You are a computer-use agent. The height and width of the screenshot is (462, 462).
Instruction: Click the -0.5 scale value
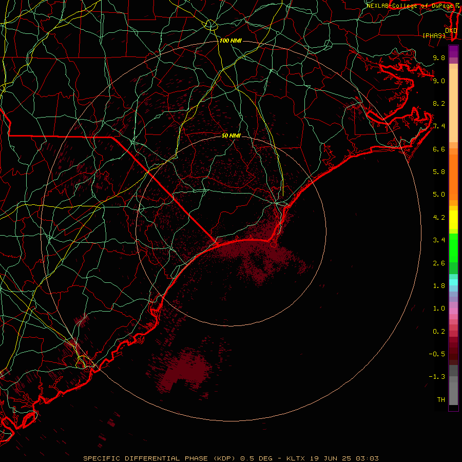[437, 354]
